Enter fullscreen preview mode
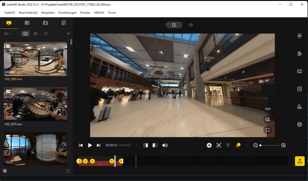 click(x=267, y=130)
